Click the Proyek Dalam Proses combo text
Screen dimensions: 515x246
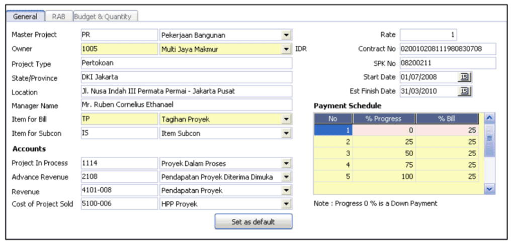[x=194, y=163]
